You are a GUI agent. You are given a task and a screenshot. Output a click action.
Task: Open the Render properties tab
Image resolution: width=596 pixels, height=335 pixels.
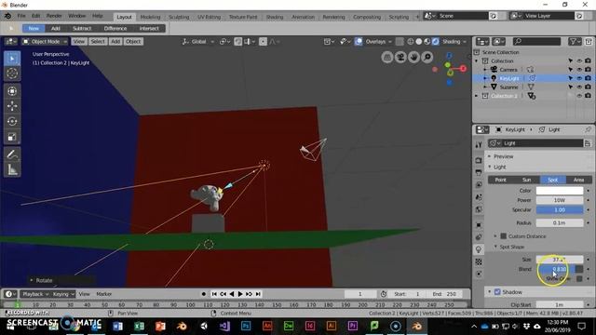coord(479,160)
